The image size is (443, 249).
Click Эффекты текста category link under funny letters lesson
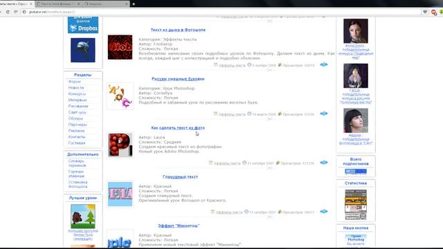tap(232, 114)
